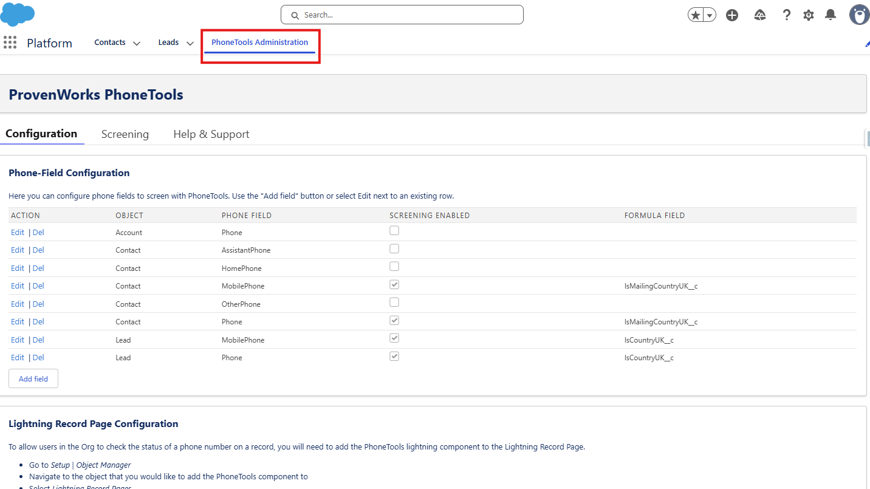Toggle screening checkbox for Account Phone
The width and height of the screenshot is (870, 489).
click(x=394, y=231)
